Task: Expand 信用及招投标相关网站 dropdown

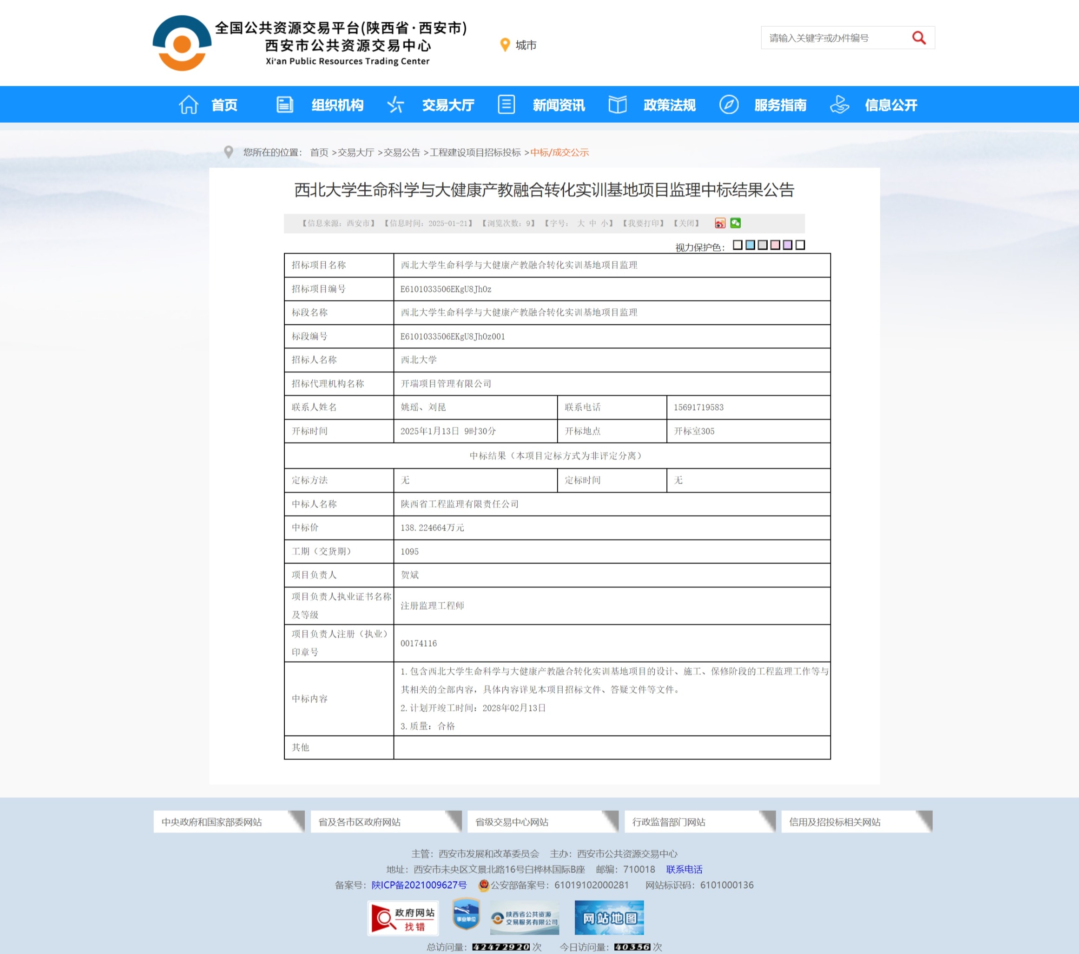Action: (x=856, y=821)
